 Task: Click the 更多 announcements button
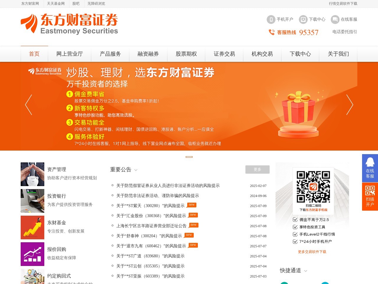pyautogui.click(x=257, y=169)
